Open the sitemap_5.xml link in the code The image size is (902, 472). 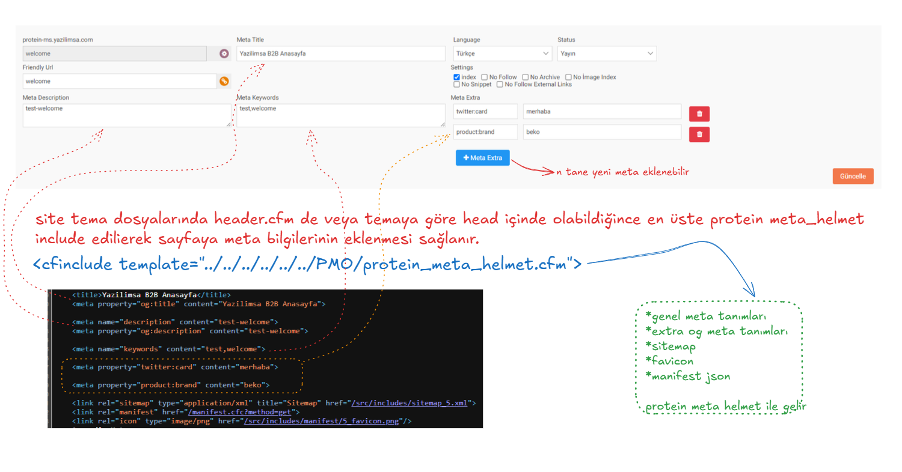410,403
